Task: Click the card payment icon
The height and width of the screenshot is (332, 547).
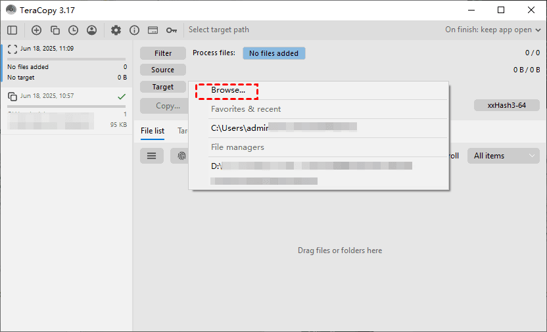Action: point(153,30)
